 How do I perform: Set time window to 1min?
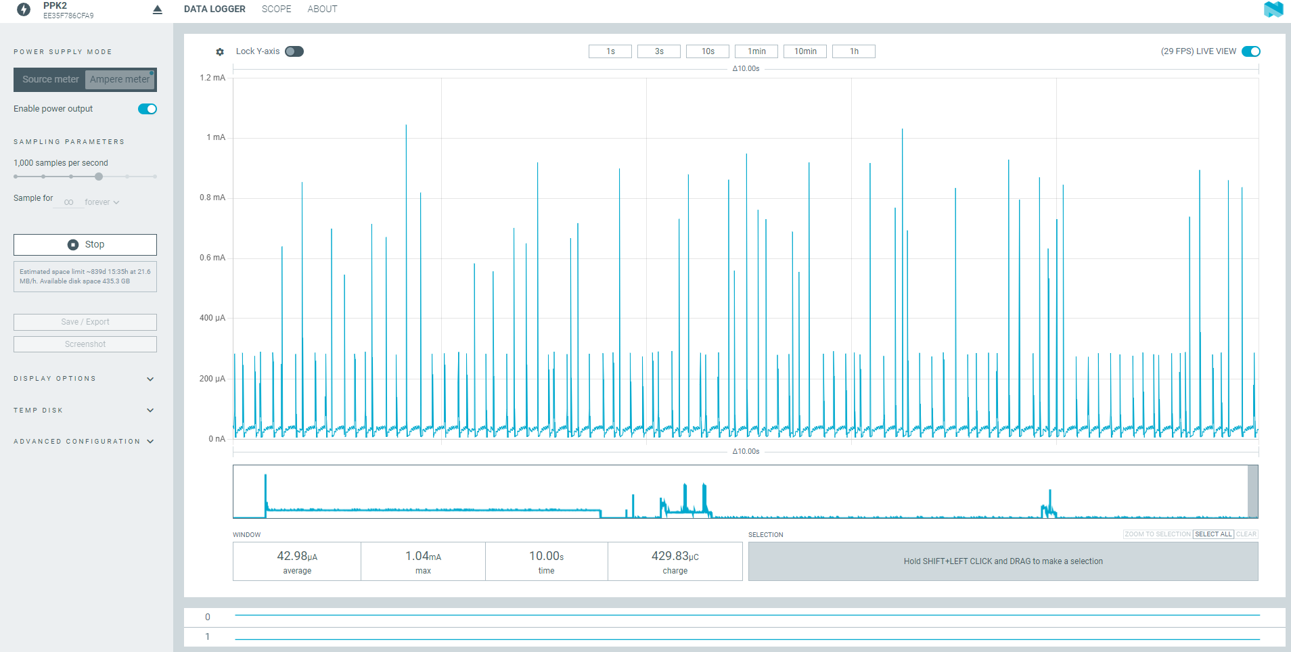(756, 51)
